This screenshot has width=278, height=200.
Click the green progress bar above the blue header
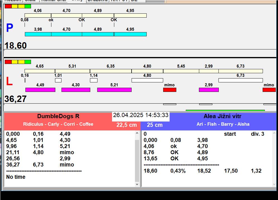[225, 111]
